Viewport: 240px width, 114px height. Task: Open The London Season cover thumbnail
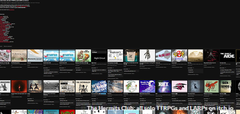tap(195, 86)
